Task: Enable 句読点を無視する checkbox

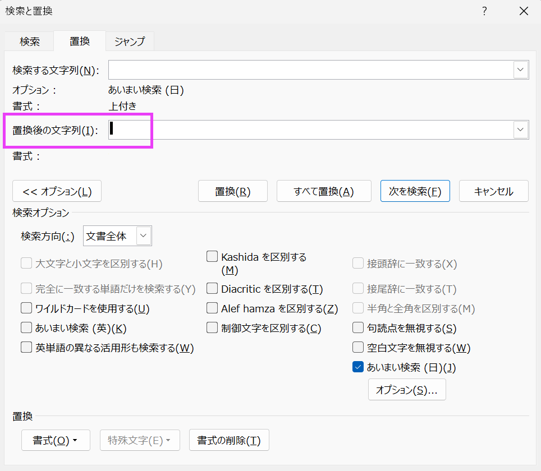Action: coord(357,328)
